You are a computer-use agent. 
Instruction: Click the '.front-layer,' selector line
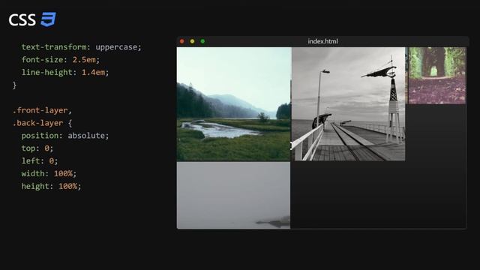click(x=42, y=110)
